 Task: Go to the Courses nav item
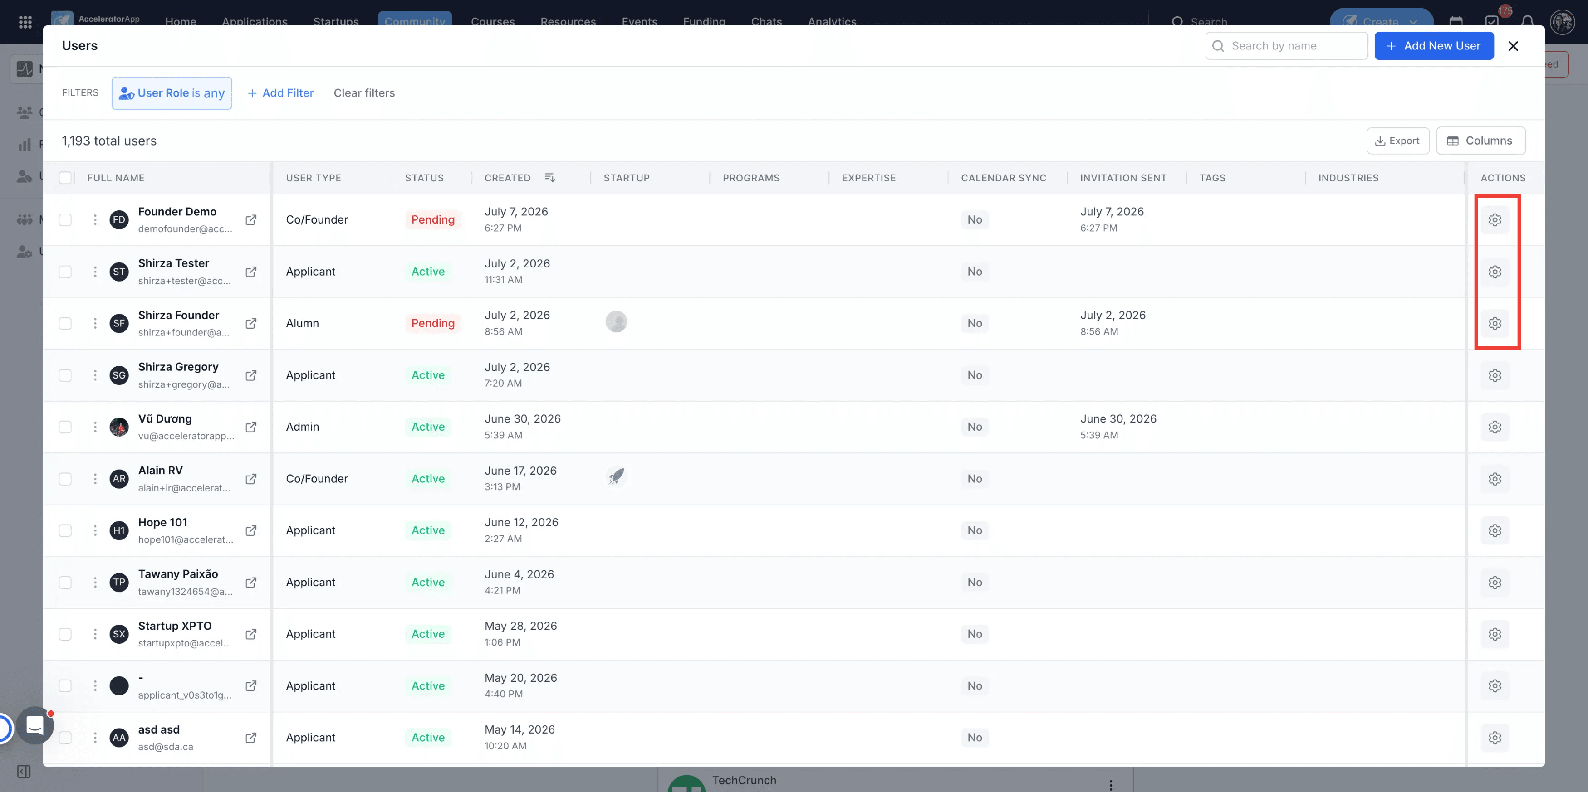(x=493, y=22)
